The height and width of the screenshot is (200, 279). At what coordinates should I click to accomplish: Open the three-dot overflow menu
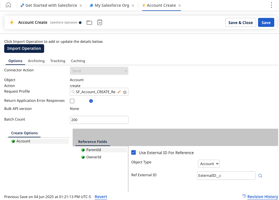(271, 5)
